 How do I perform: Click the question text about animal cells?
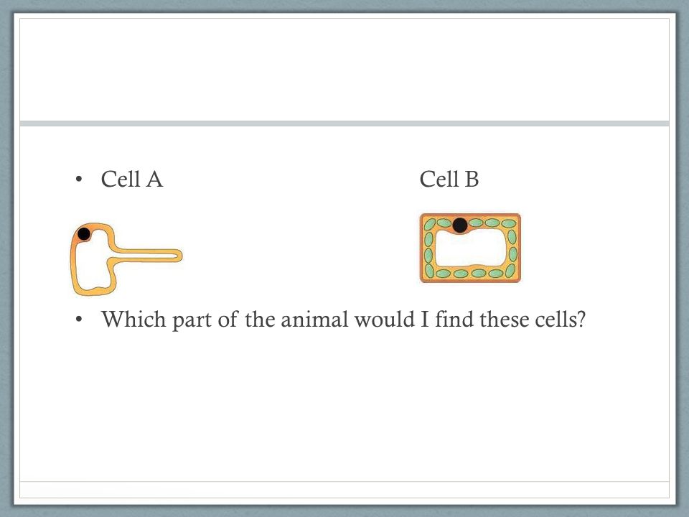[343, 320]
